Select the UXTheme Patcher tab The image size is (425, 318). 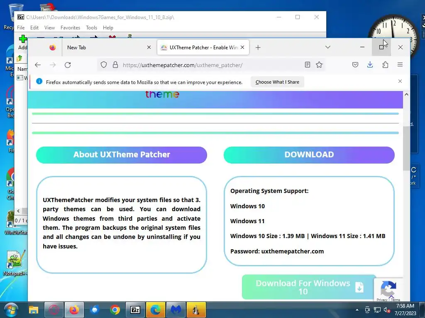[203, 48]
